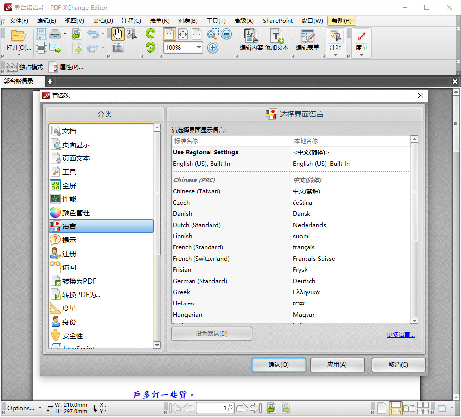Click the 更多语言... link
Viewport: 461px width, 417px height.
pyautogui.click(x=401, y=334)
